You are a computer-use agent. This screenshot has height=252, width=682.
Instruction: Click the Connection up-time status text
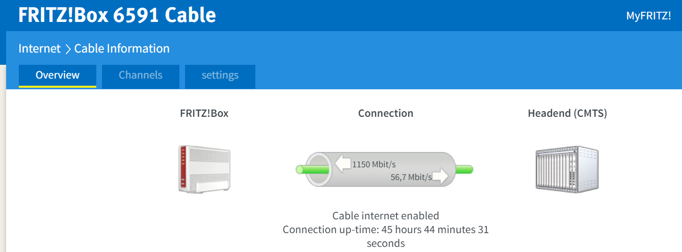tap(386, 230)
